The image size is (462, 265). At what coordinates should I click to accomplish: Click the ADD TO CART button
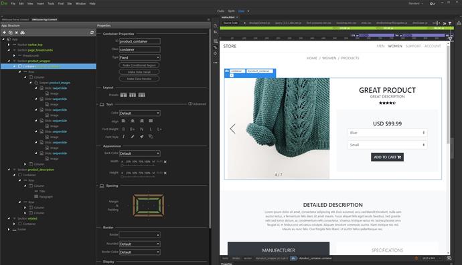387,157
